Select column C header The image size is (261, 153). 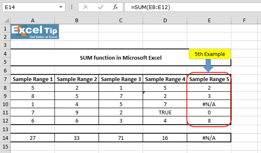[121, 20]
